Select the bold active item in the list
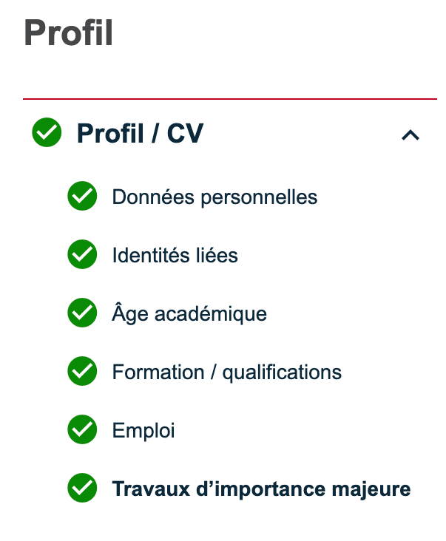This screenshot has width=446, height=541. (x=261, y=489)
